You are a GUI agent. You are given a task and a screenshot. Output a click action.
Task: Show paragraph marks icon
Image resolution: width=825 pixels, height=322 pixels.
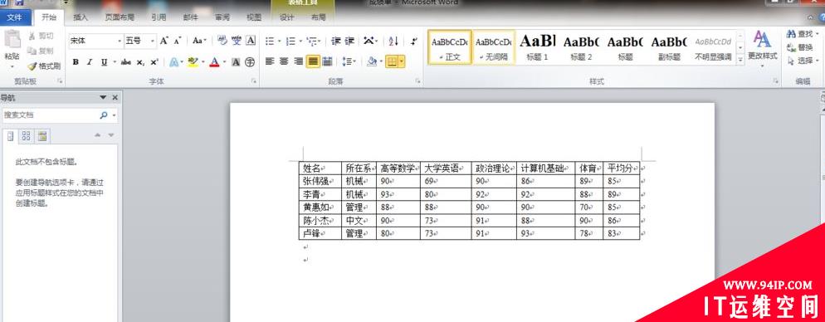click(x=414, y=41)
